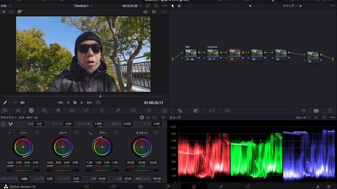Activate the white balance picker icon
The height and width of the screenshot is (189, 337).
click(x=11, y=124)
